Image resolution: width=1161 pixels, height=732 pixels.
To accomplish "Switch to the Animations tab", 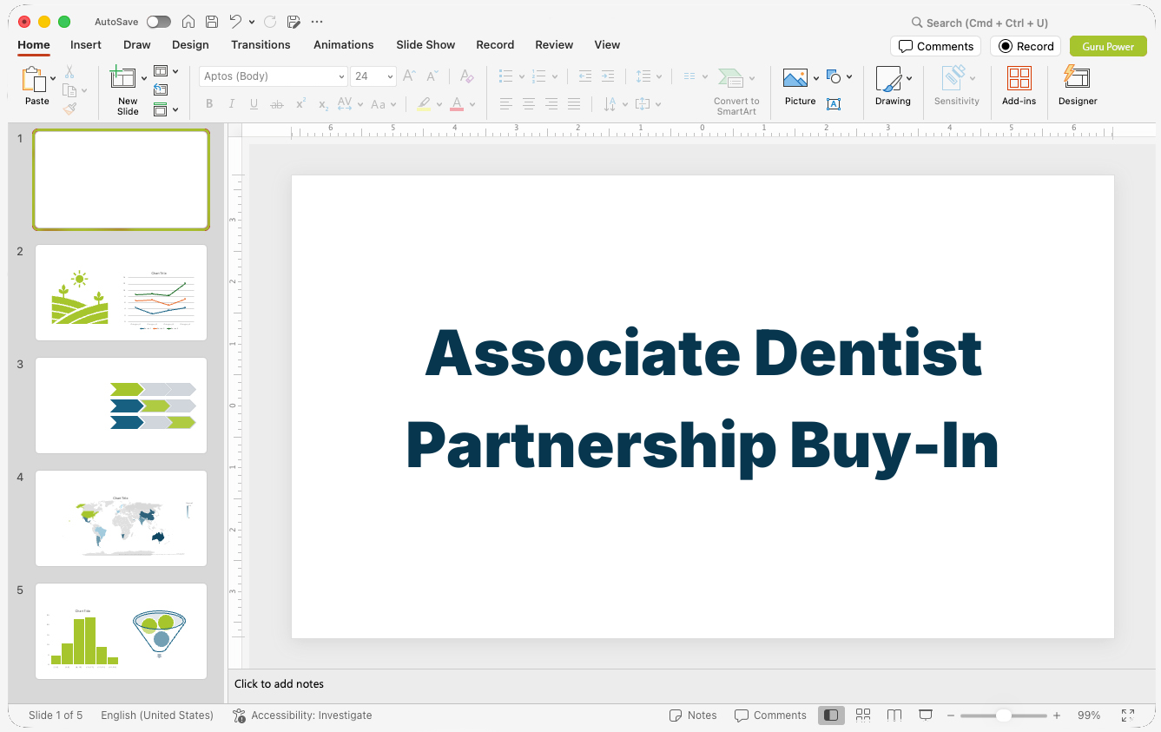I will click(x=344, y=44).
